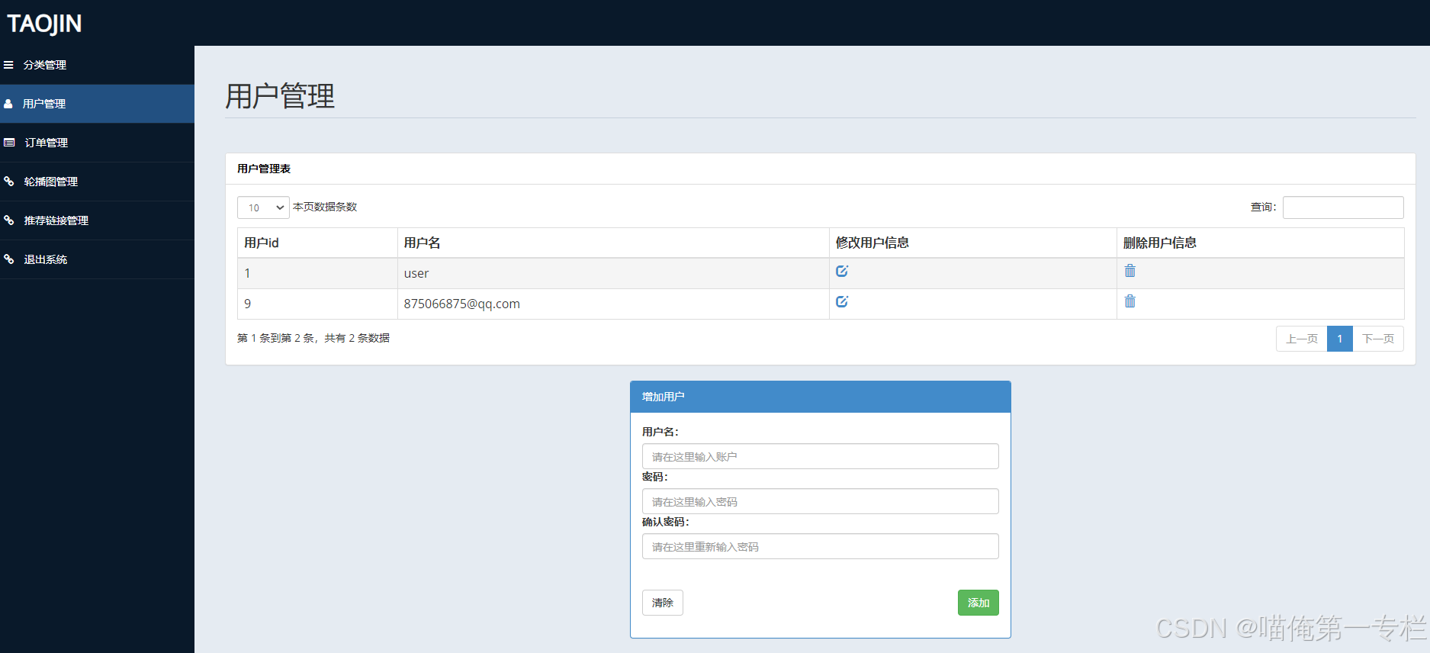Click the user id cell showing 1
This screenshot has height=653, width=1430.
pyautogui.click(x=317, y=273)
